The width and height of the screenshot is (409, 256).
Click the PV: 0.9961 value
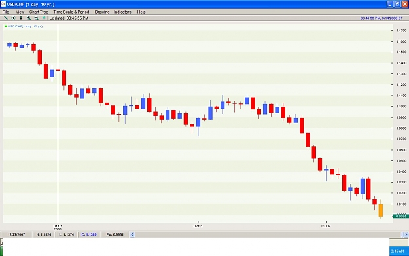click(115, 234)
